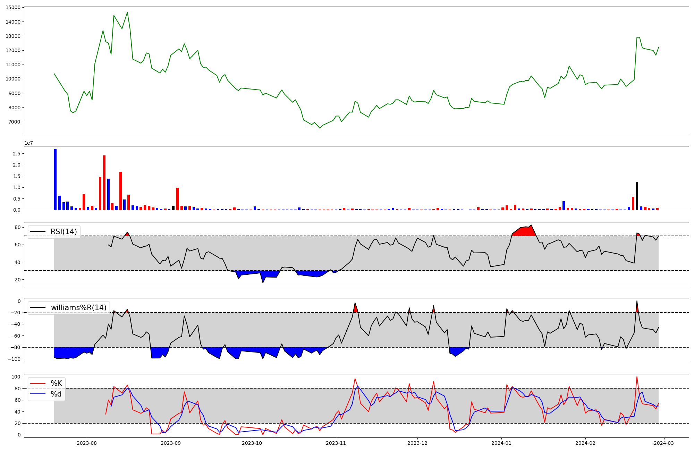
Task: Click the 80 tick on RSI axis
Action: click(x=17, y=228)
